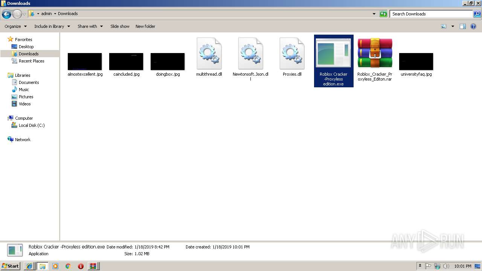Image resolution: width=482 pixels, height=271 pixels.
Task: Open the Share with menu
Action: coord(90,26)
